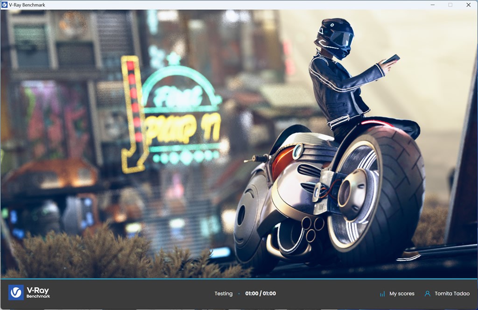Click the My scores bar chart icon

(382, 294)
